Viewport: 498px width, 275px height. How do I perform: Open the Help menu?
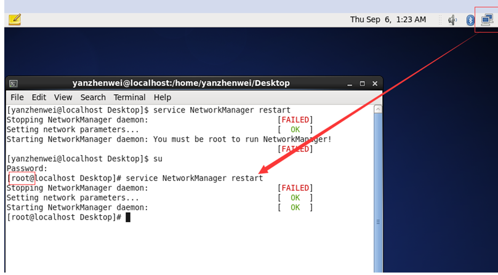pyautogui.click(x=163, y=97)
